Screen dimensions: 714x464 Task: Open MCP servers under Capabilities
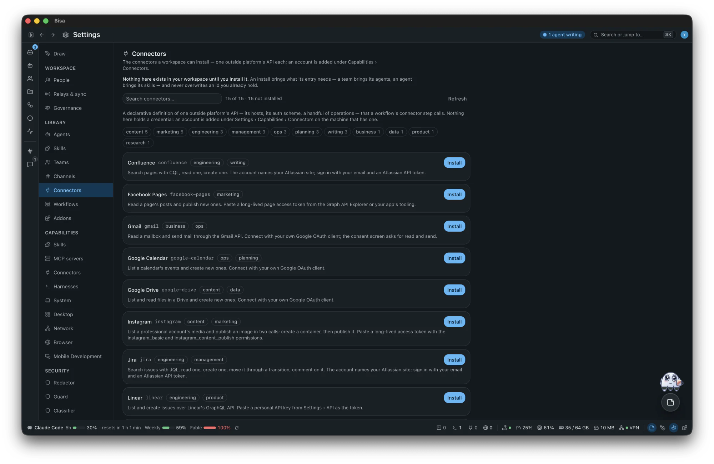pos(76,258)
